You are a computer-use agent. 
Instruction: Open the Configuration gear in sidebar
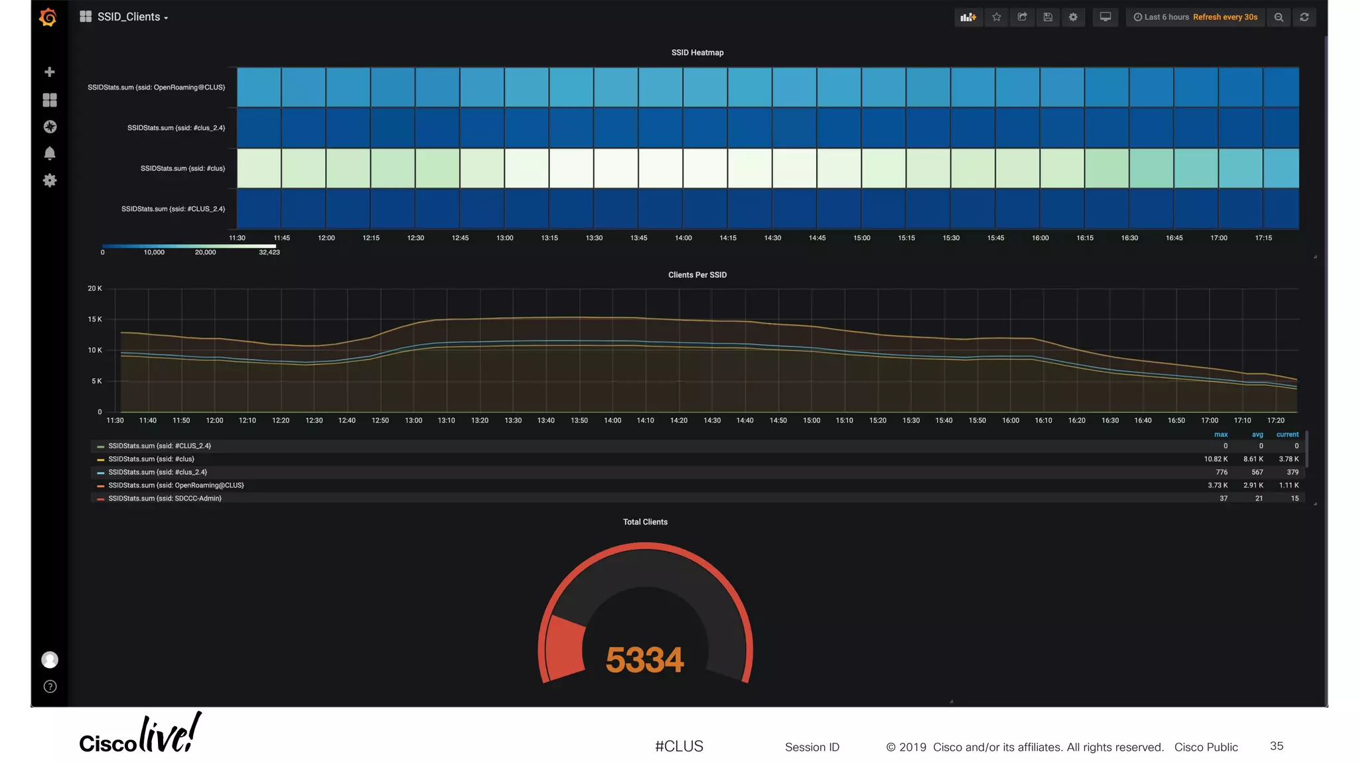pos(49,180)
